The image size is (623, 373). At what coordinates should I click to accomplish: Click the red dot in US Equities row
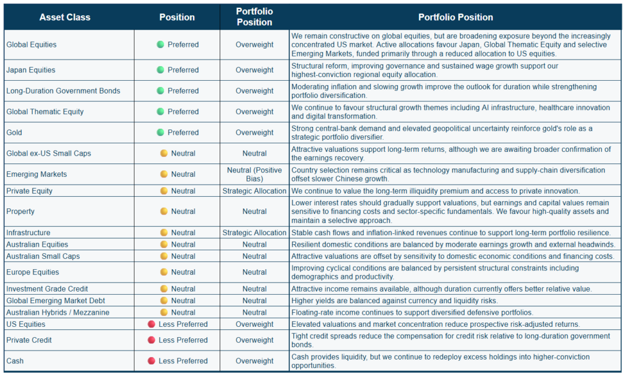[151, 324]
